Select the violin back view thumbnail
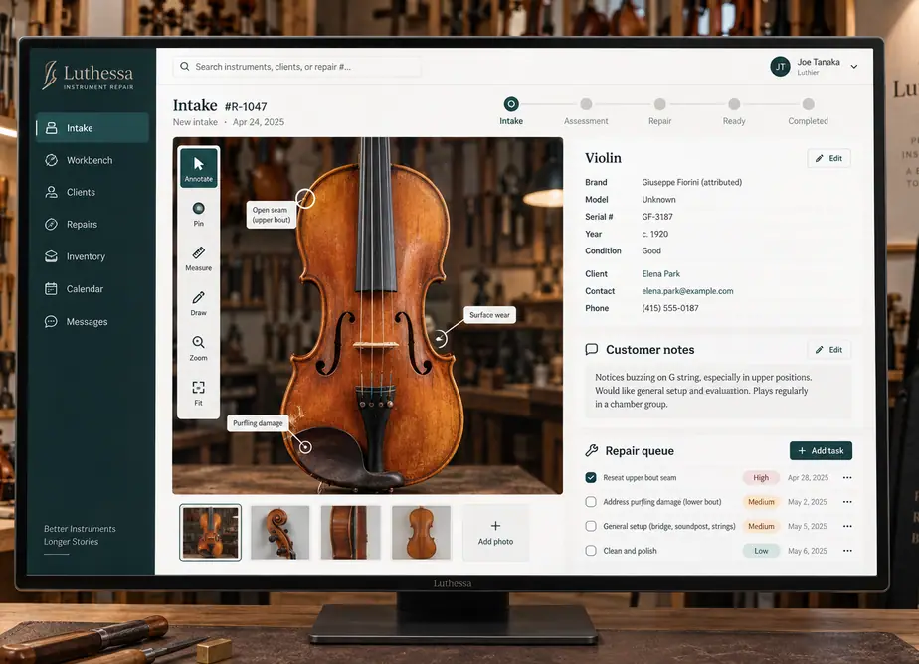This screenshot has width=919, height=664. click(x=422, y=533)
